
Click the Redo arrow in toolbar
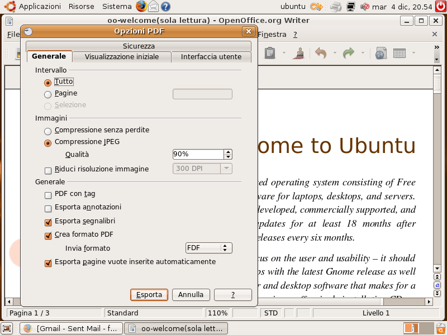coord(349,53)
